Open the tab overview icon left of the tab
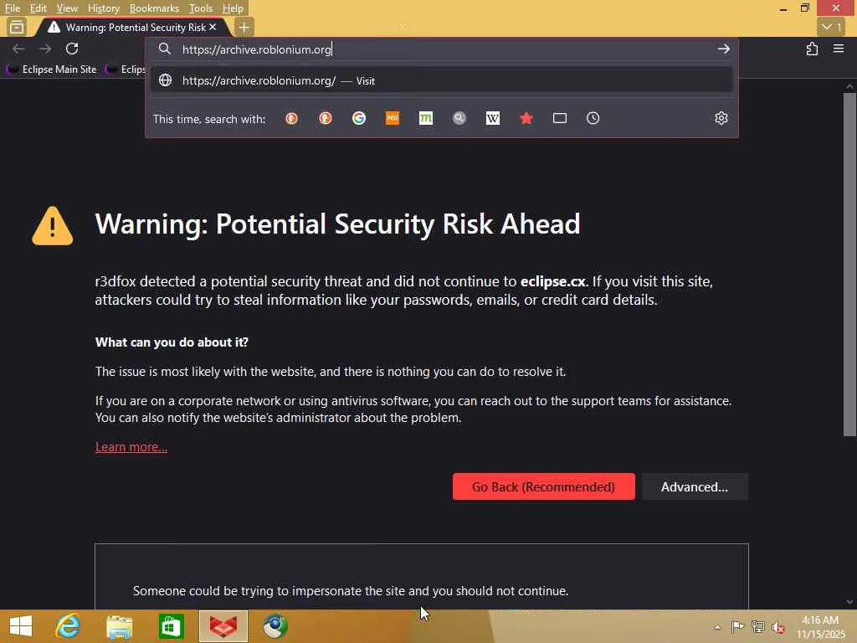This screenshot has width=857, height=643. pos(17,27)
